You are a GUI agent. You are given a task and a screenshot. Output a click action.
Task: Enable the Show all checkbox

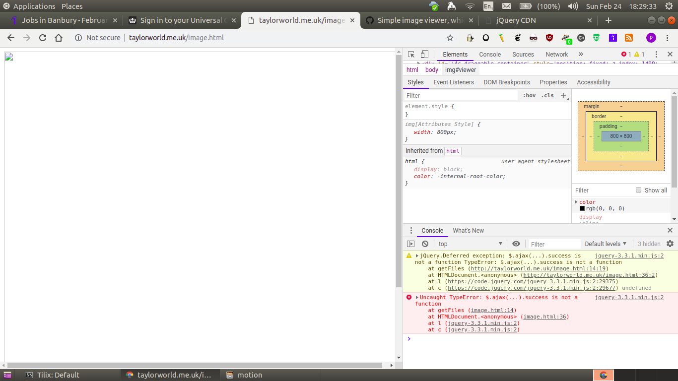tap(639, 190)
